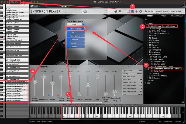Select 04 Orchestral Percussion - VelXF preset

[165, 69]
